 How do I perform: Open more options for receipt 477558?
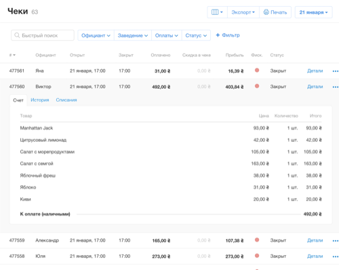point(336,256)
